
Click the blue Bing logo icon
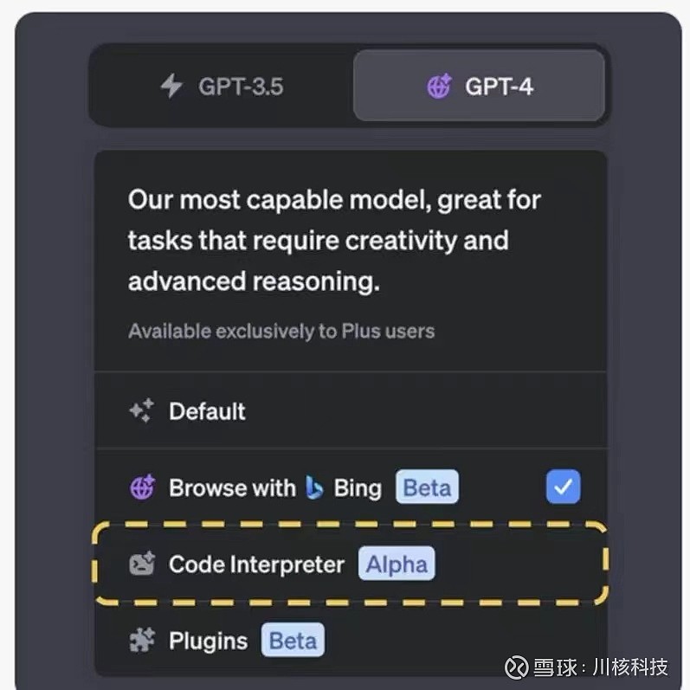click(314, 487)
